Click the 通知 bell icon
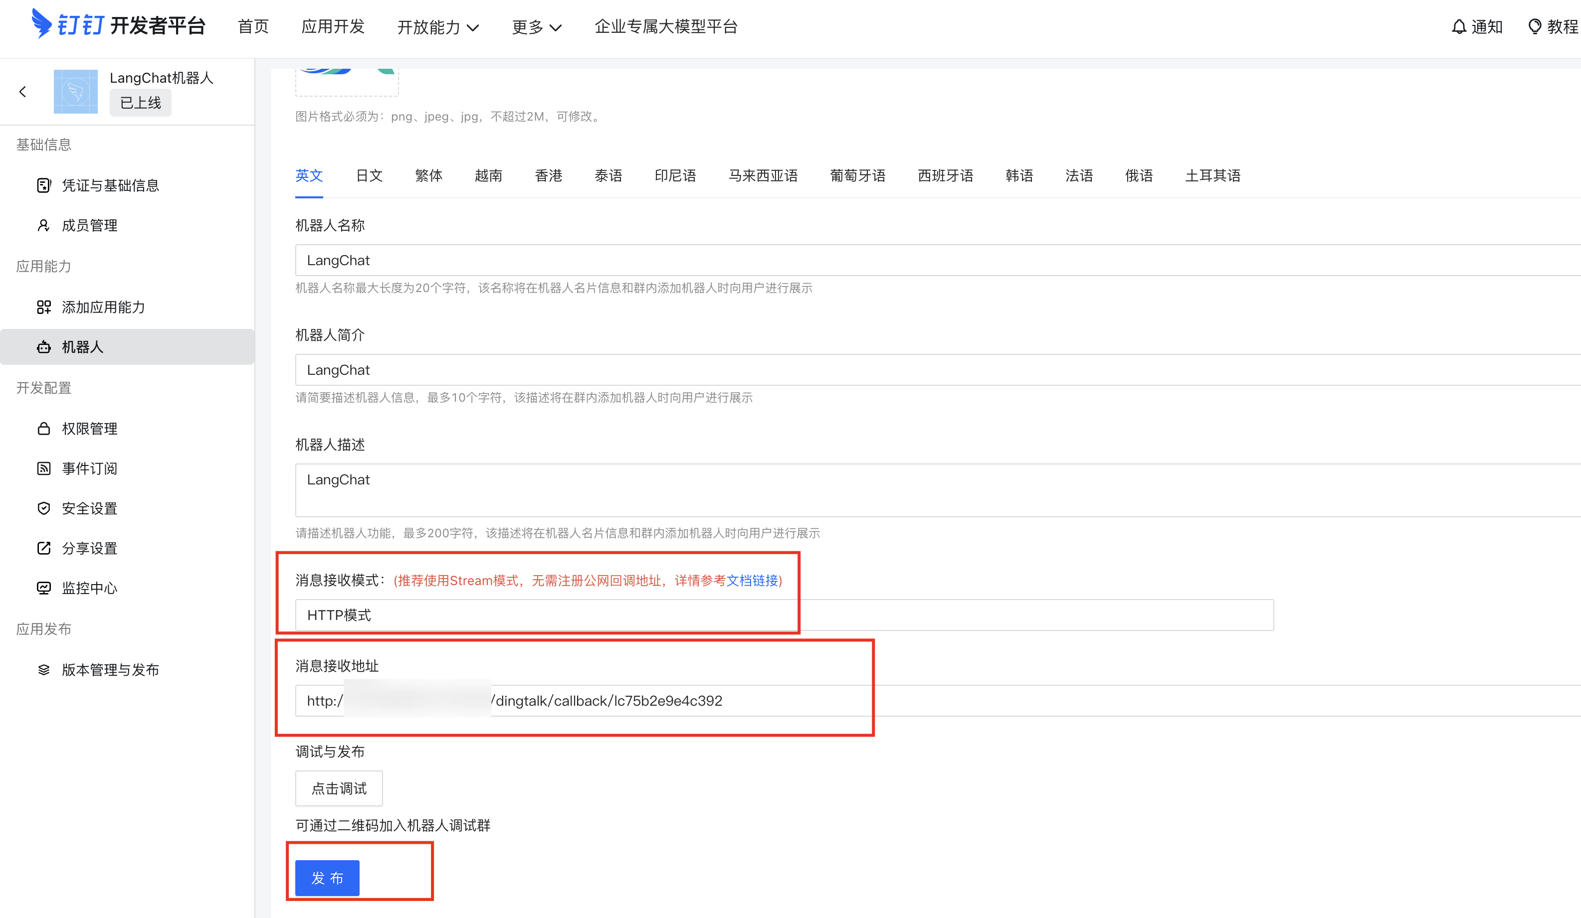Image resolution: width=1581 pixels, height=918 pixels. (x=1459, y=26)
